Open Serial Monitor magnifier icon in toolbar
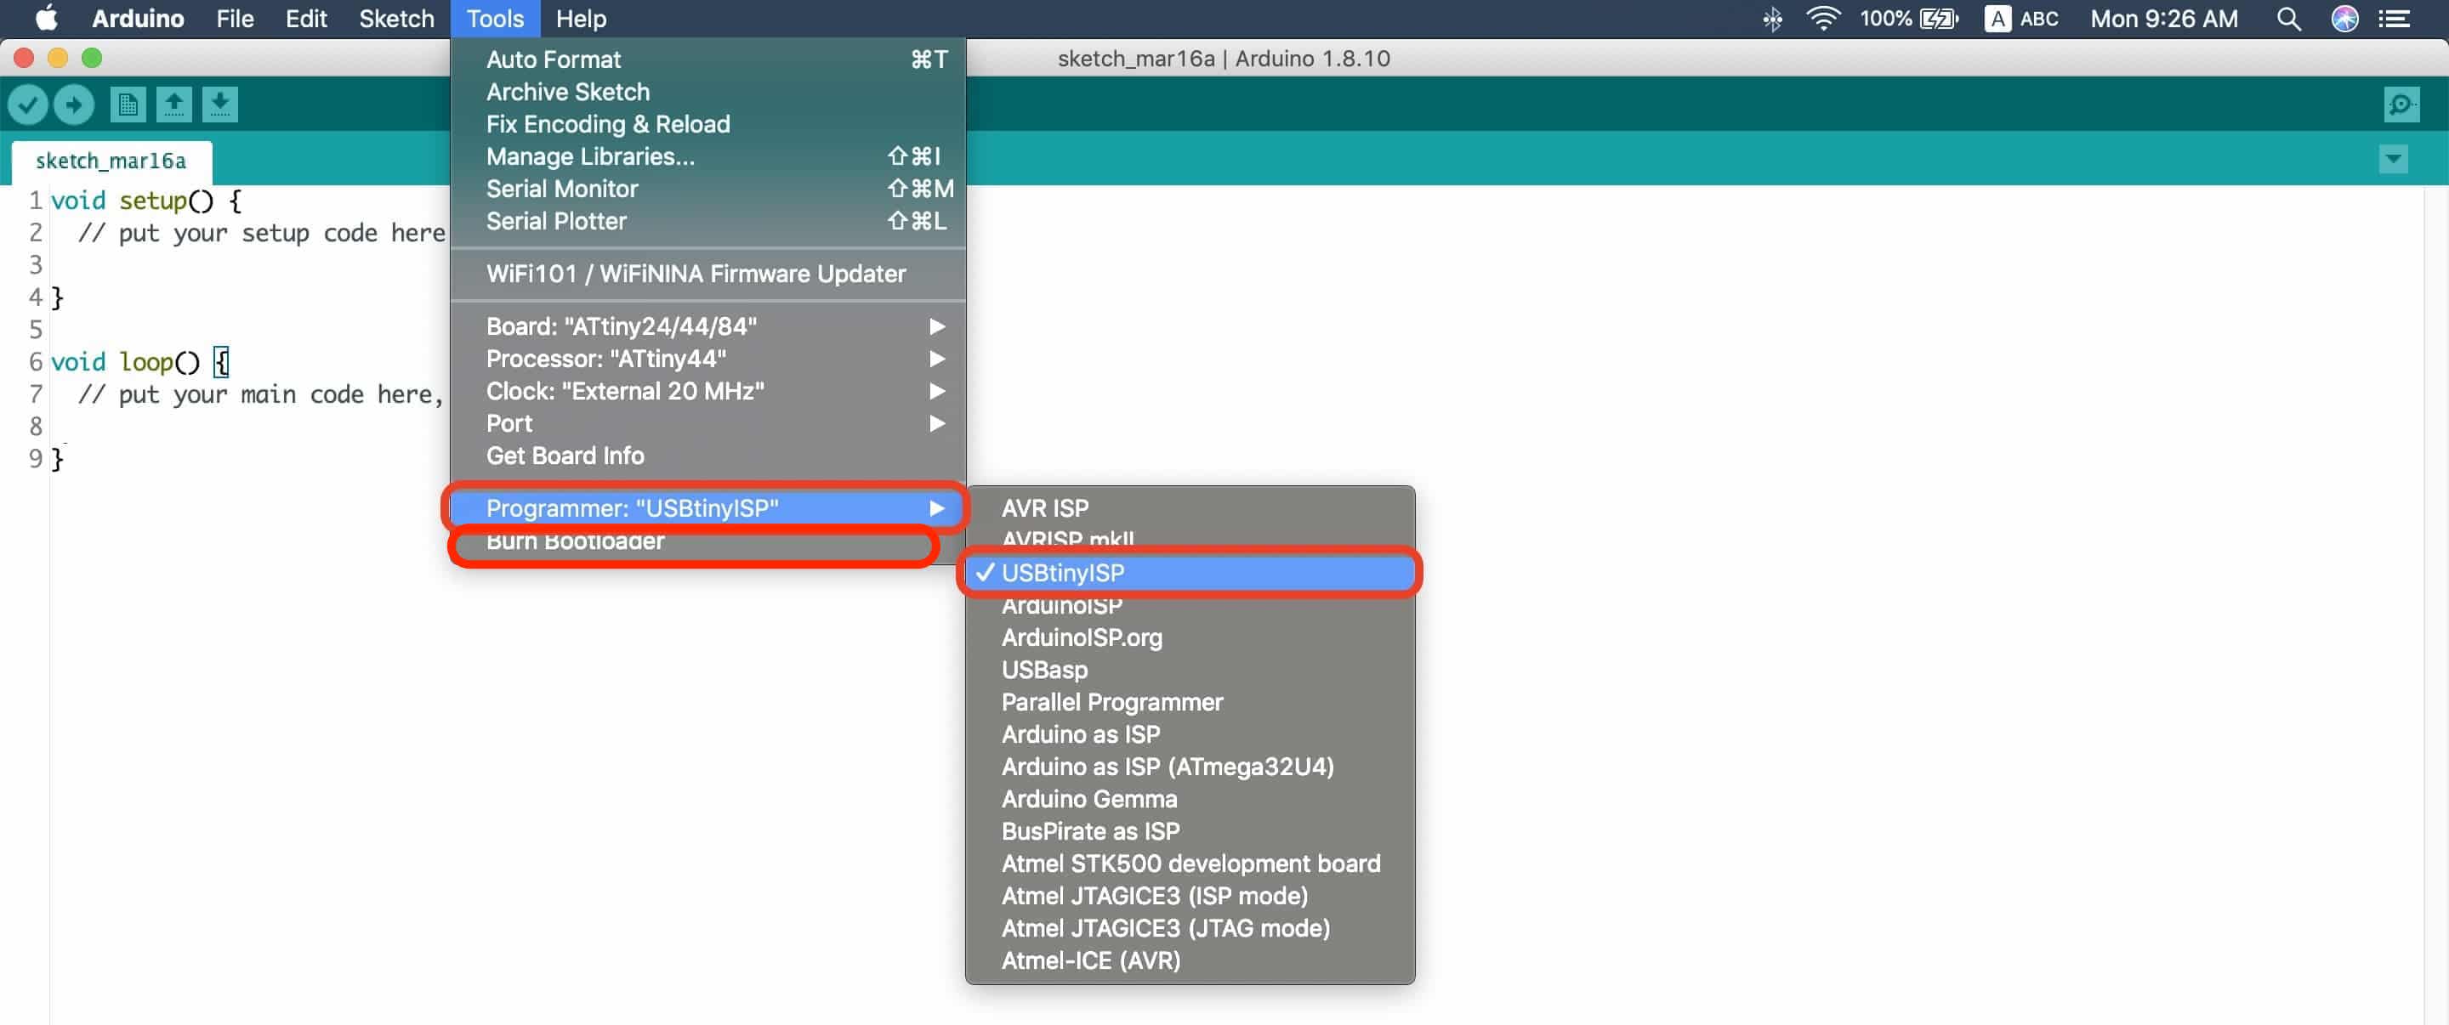The image size is (2449, 1025). (x=2401, y=105)
